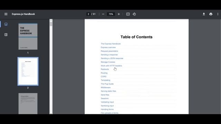Click the zoom out minus icon

[103, 14]
